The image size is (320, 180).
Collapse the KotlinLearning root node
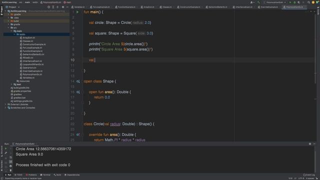pos(5,11)
